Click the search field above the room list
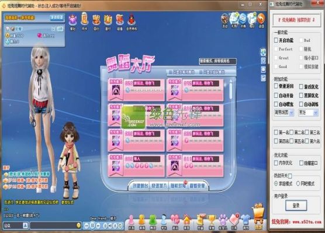This screenshot has height=233, width=325. [217, 61]
